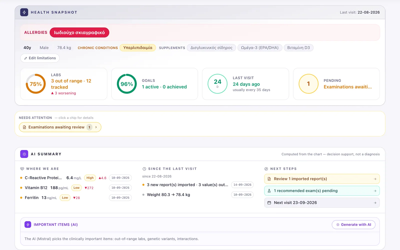Open Examinations awaiting review chip

coord(60,127)
